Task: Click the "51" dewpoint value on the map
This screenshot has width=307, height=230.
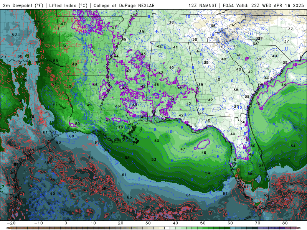Action: coord(55,105)
